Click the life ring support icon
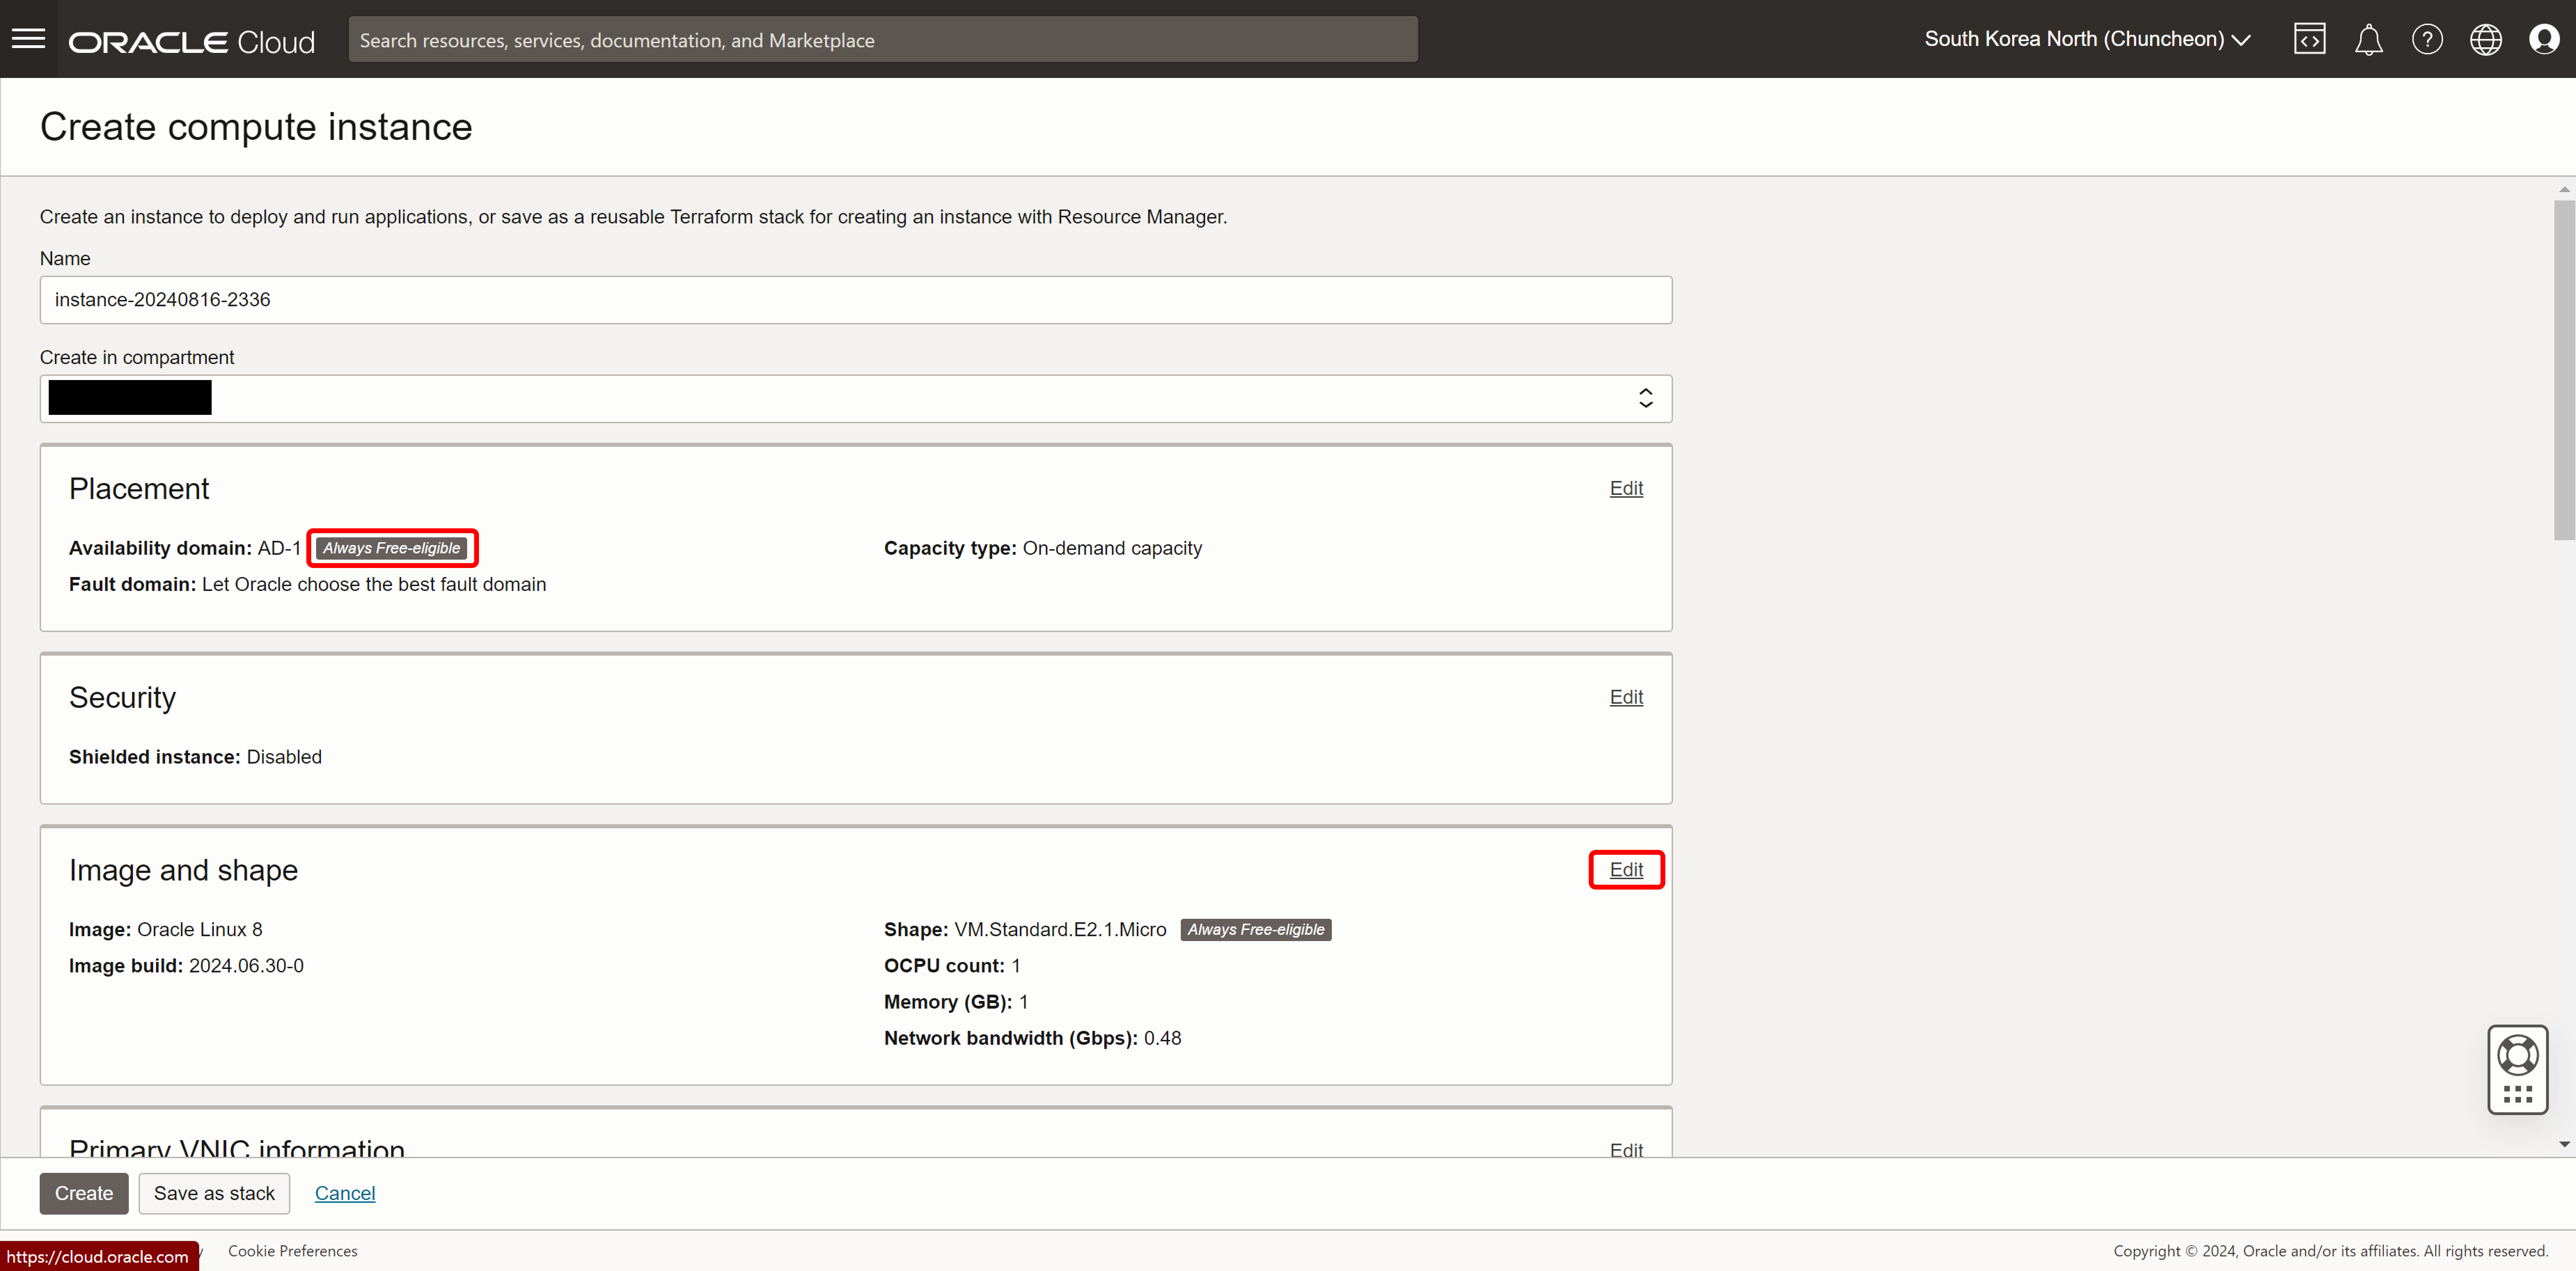Viewport: 2576px width, 1271px height. pyautogui.click(x=2517, y=1055)
